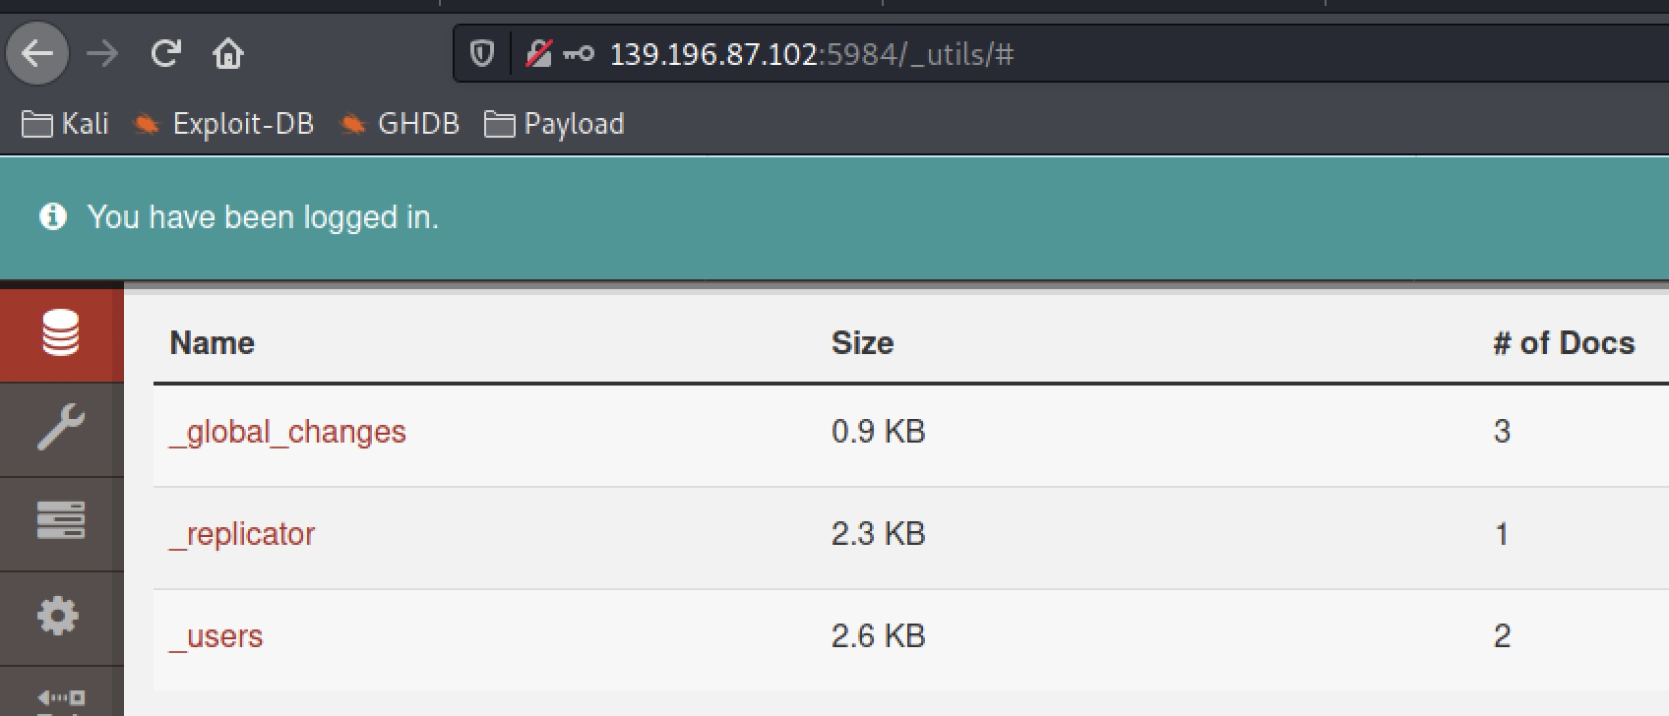
Task: Focus the address bar URL
Action: [812, 54]
